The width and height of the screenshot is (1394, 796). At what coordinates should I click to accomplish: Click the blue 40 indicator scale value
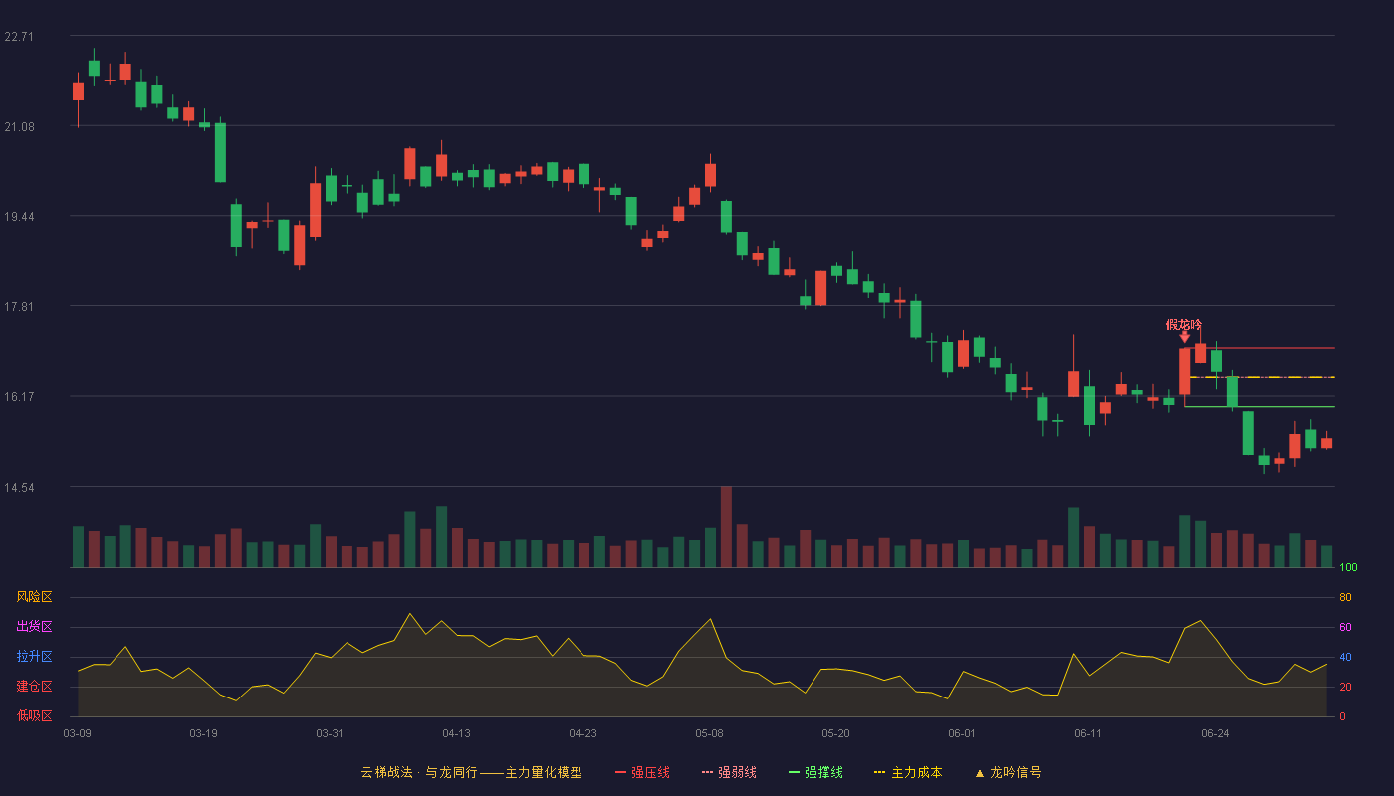pos(1345,657)
